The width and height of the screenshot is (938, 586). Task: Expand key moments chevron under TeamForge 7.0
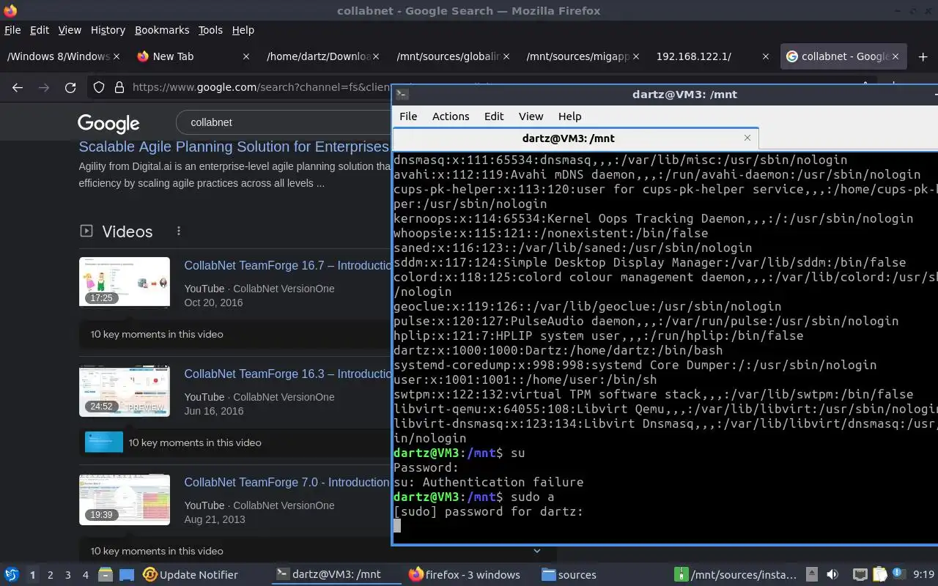536,551
